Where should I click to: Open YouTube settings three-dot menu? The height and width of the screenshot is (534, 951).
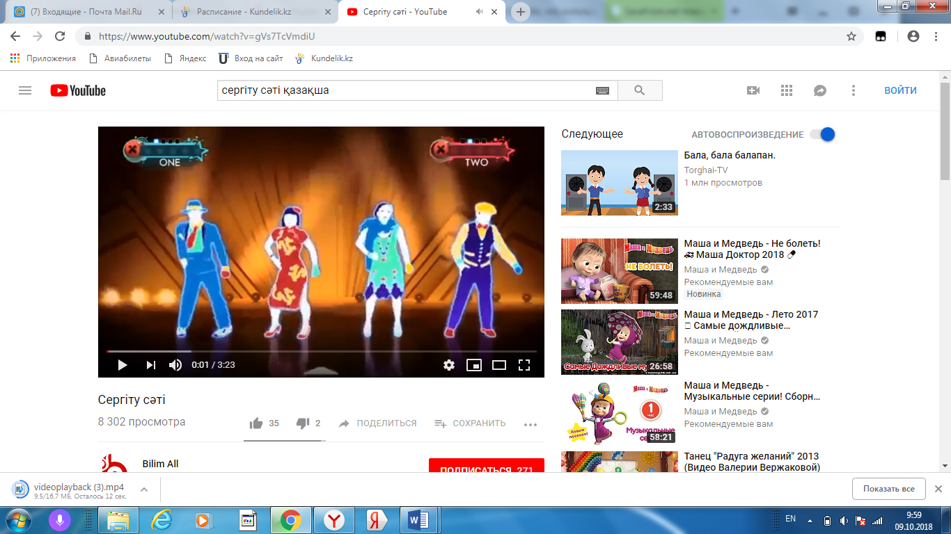coord(854,90)
